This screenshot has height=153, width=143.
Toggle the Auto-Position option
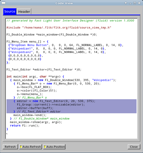[54, 147]
